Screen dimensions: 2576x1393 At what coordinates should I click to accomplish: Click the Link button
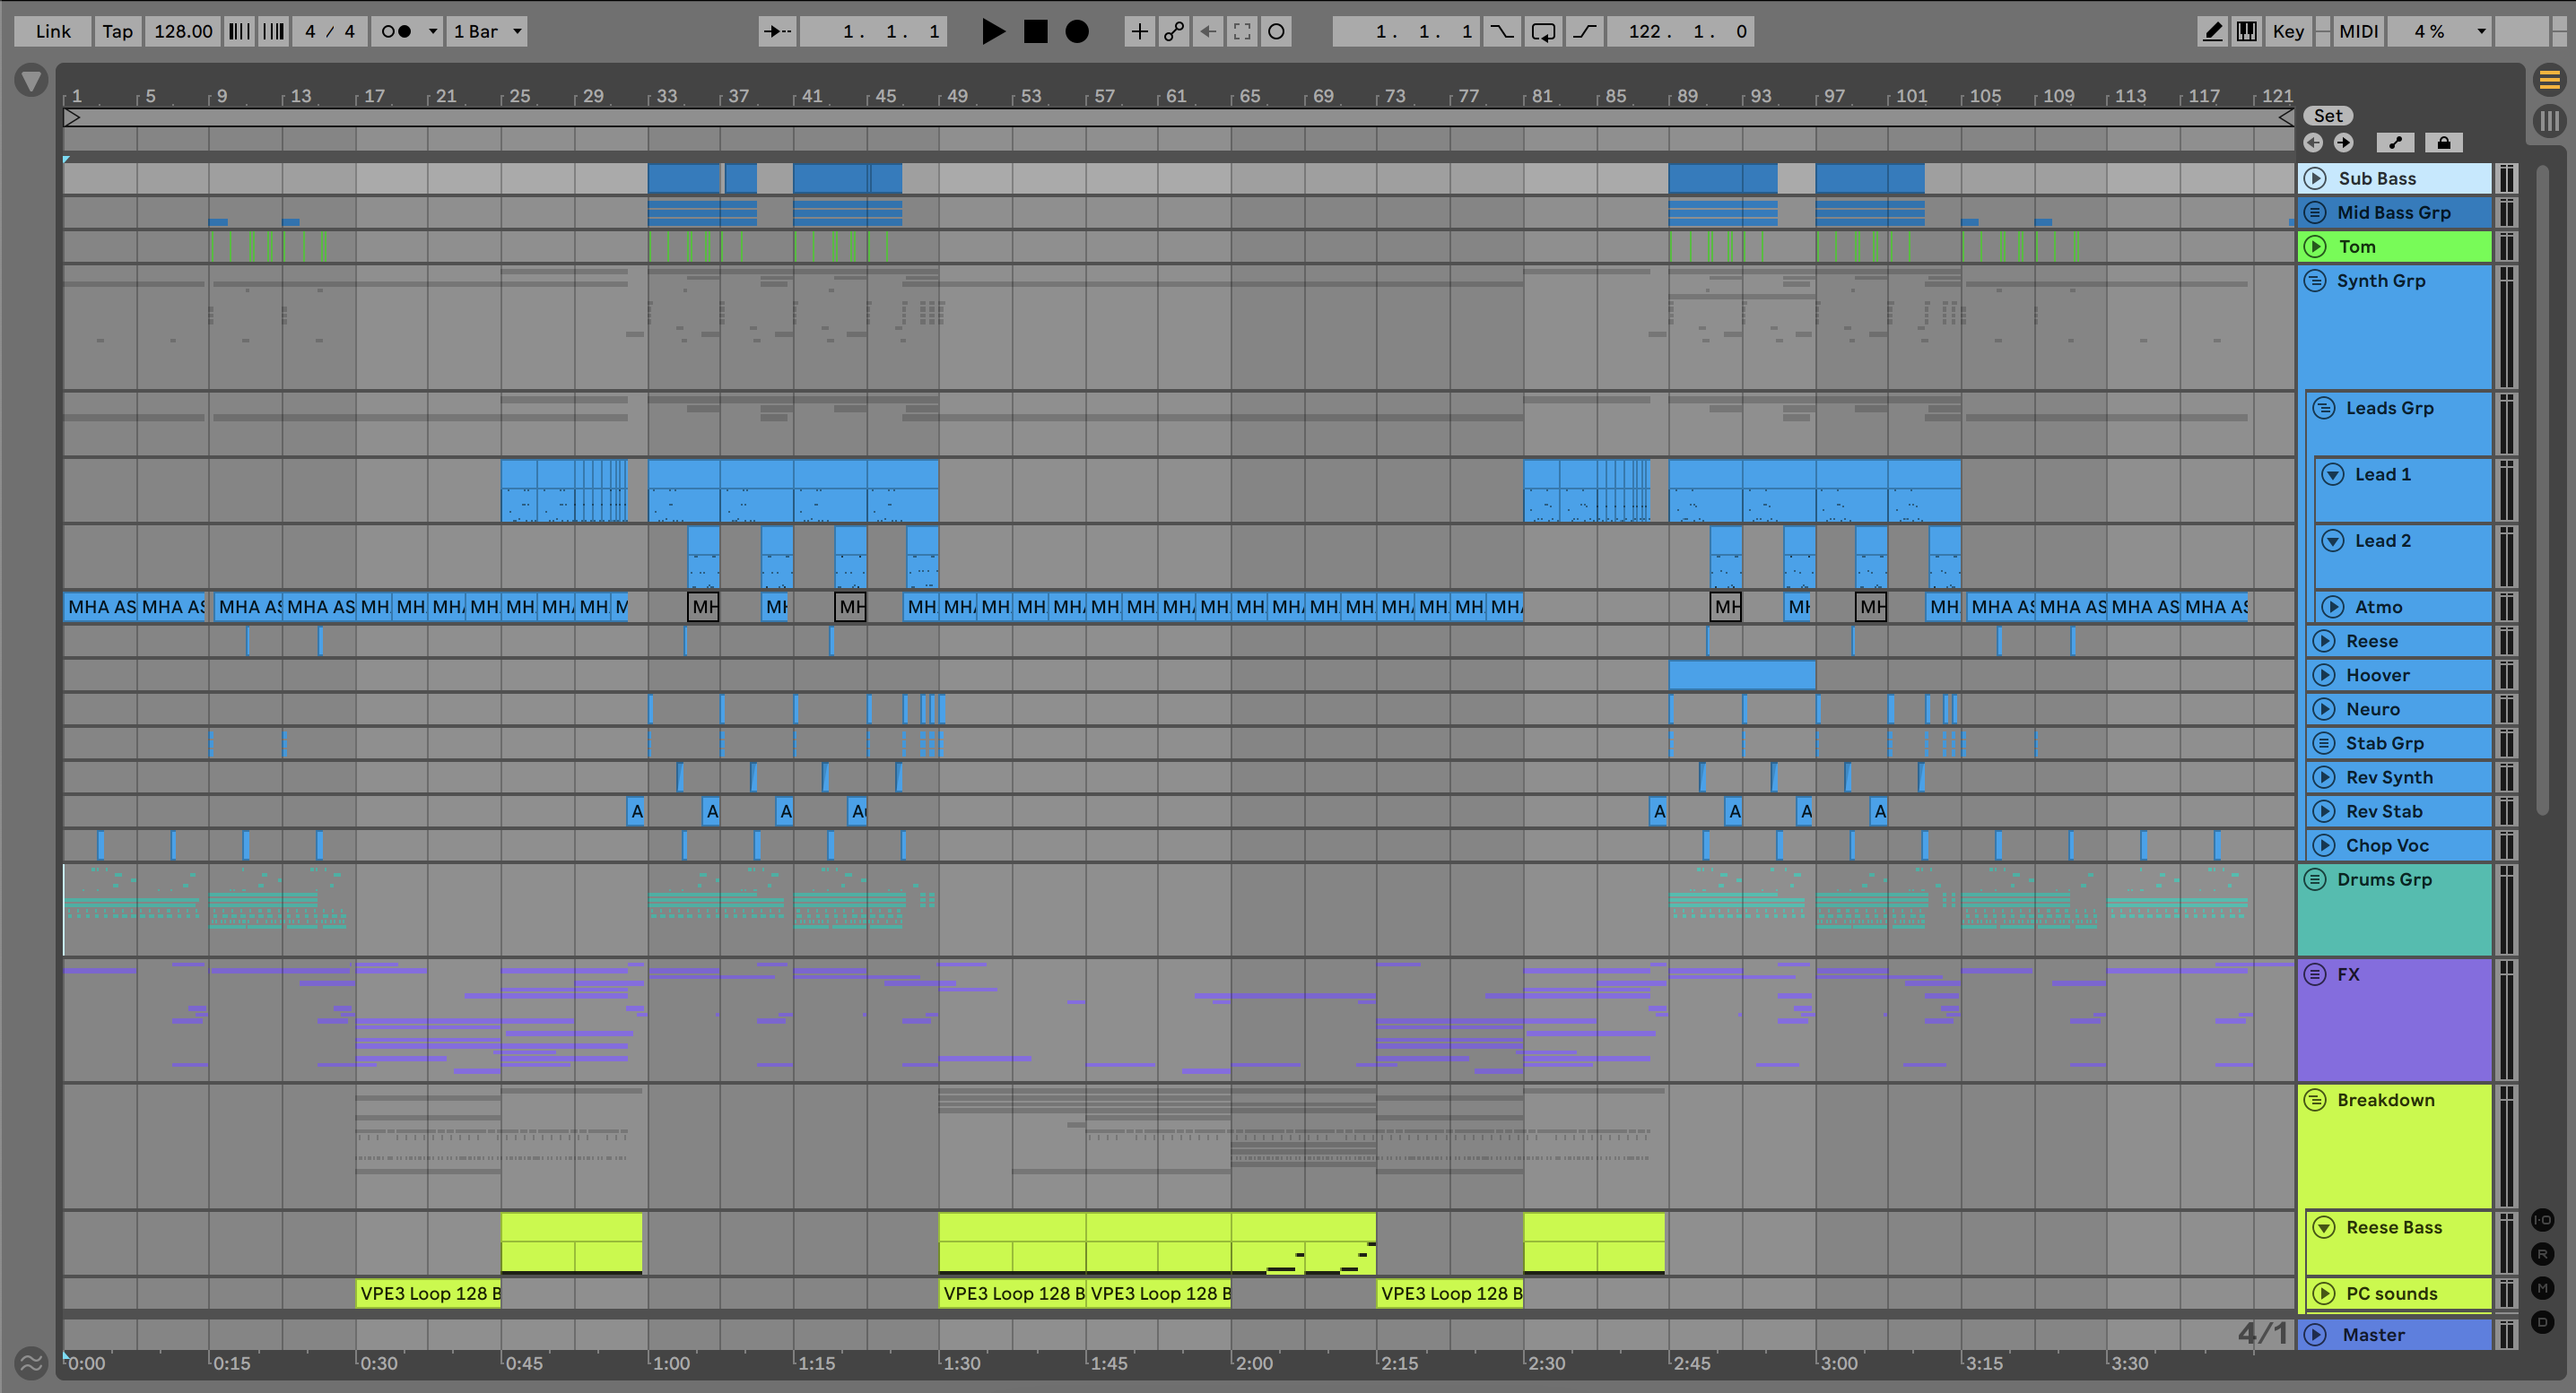coord(53,32)
